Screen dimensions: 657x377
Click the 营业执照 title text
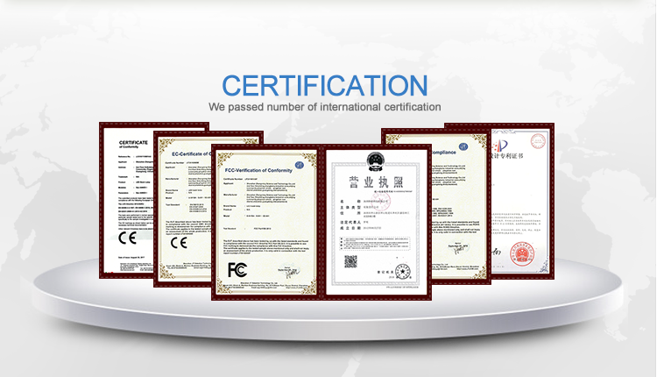coord(377,182)
